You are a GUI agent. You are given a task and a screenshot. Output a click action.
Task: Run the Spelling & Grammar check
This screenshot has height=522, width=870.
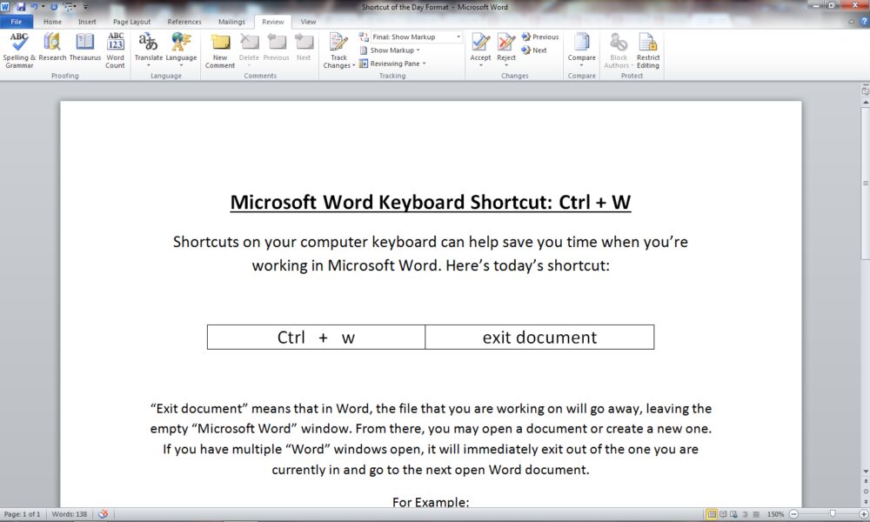click(19, 49)
